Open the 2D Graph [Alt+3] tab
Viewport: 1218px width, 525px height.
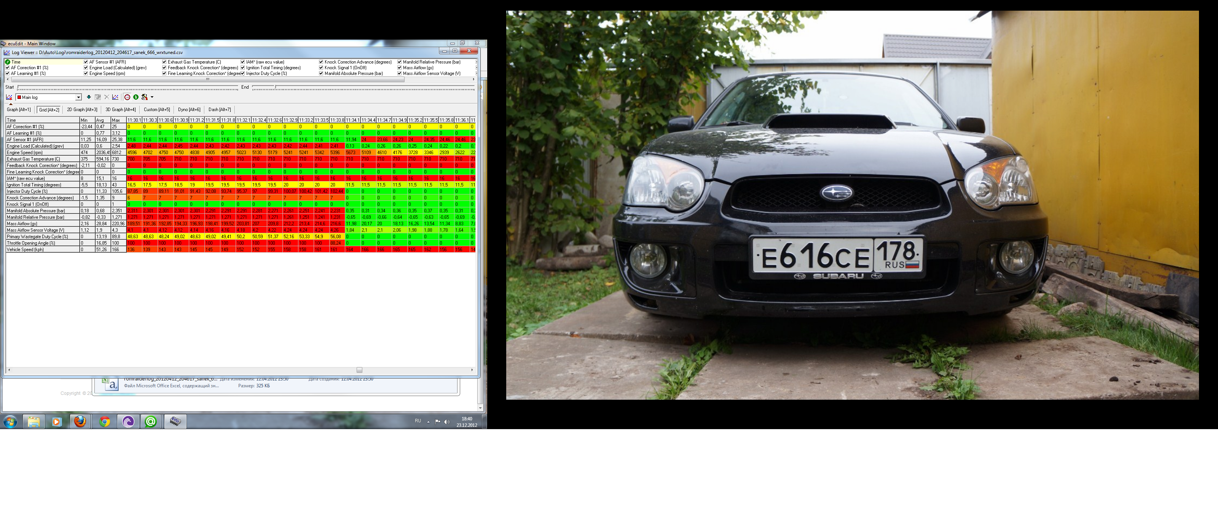[x=82, y=110]
